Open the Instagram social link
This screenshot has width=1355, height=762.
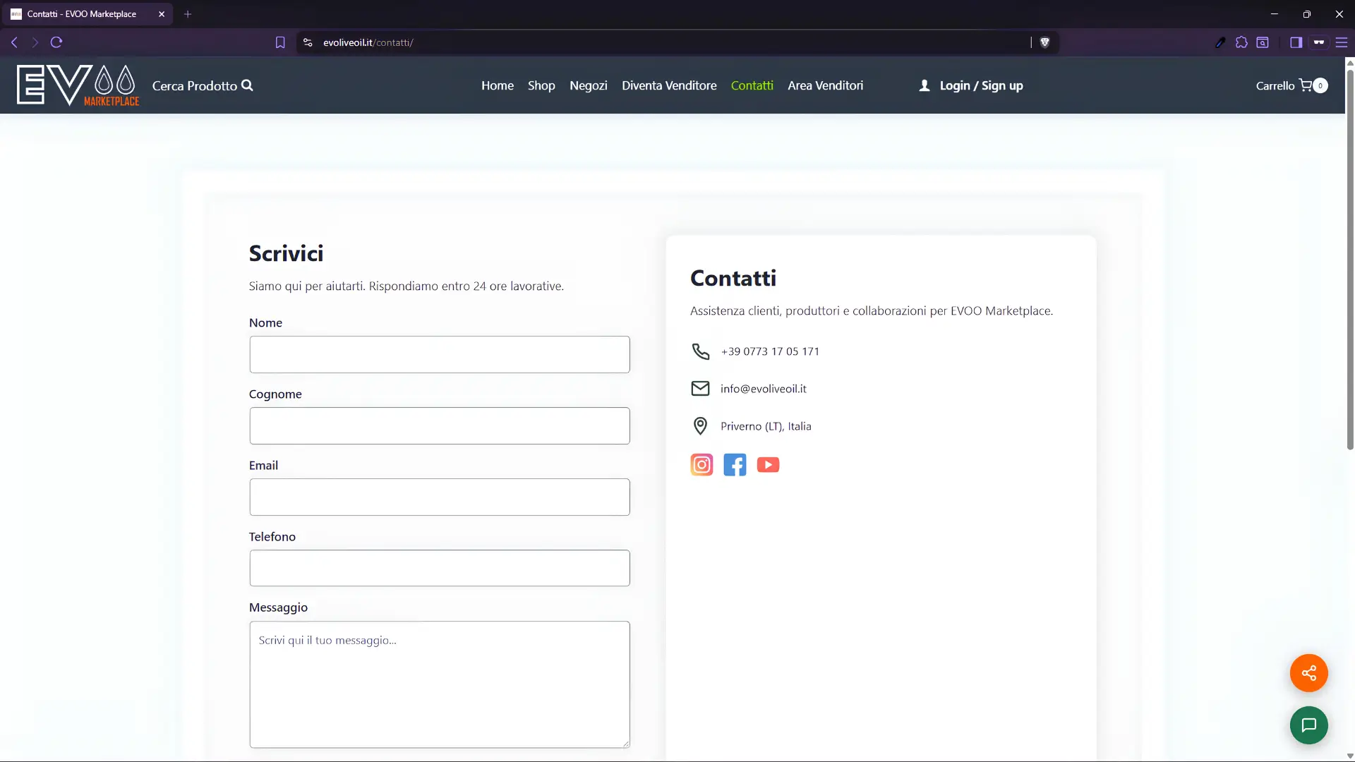[x=701, y=465]
